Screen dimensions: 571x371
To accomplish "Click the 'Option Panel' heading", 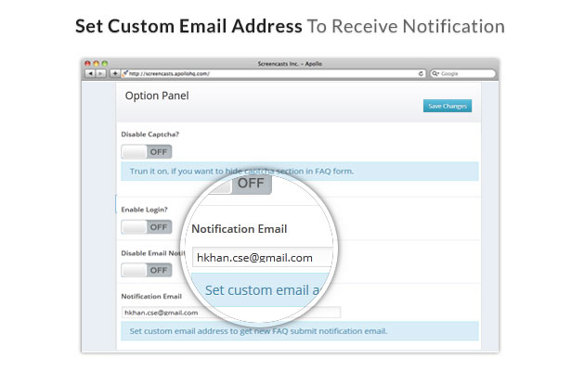I will point(157,96).
